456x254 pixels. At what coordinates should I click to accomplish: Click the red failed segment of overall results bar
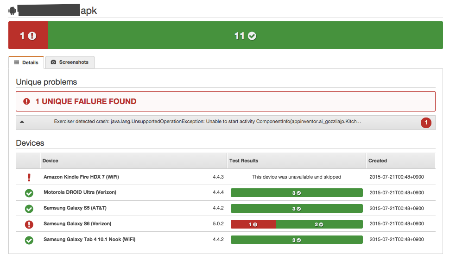(x=28, y=35)
